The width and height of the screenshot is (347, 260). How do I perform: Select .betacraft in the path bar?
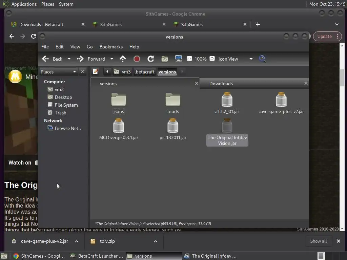point(145,72)
